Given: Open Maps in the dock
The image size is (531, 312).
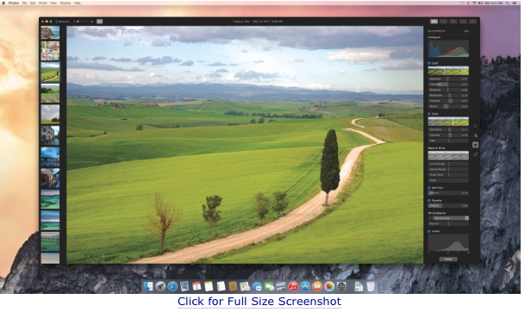Looking at the screenshot, I should point(245,286).
